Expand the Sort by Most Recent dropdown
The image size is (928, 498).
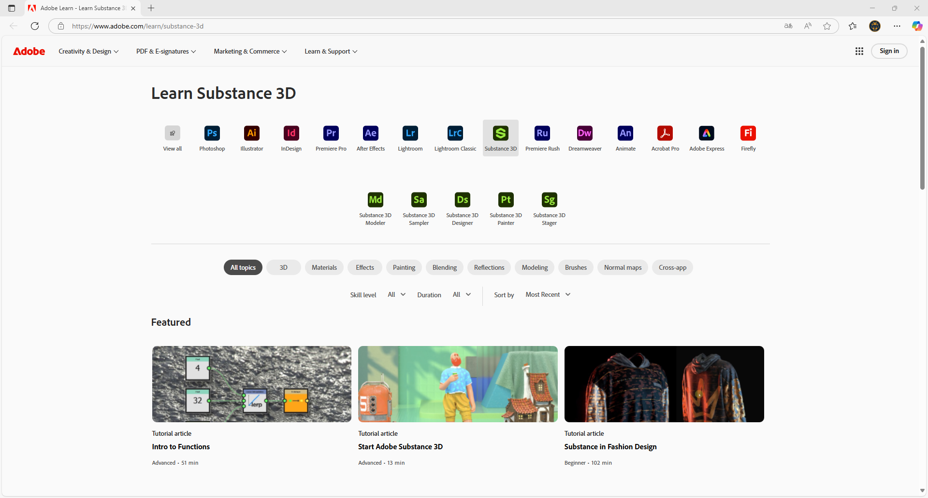[x=548, y=294]
